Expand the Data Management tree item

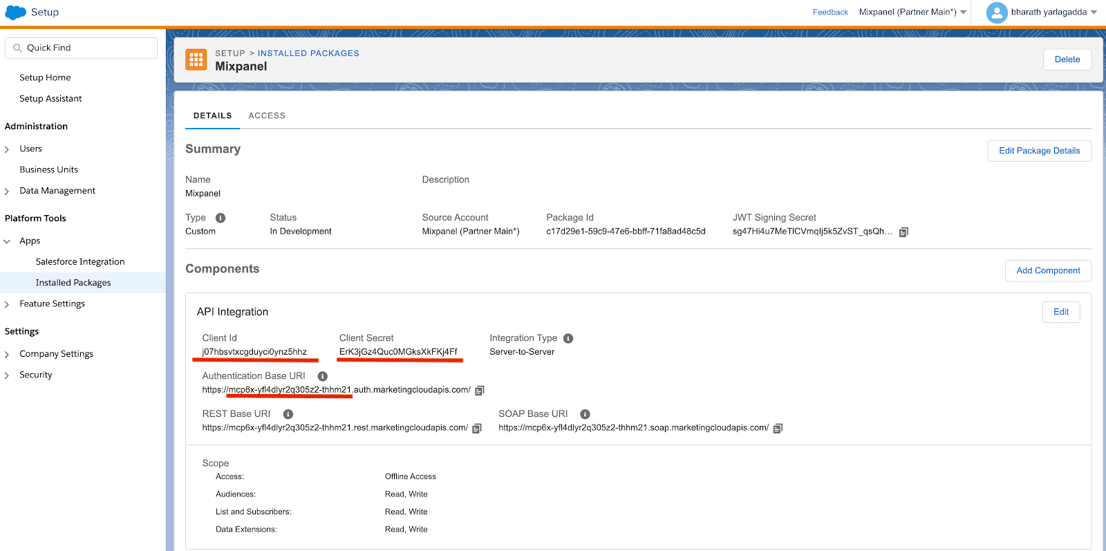[7, 192]
